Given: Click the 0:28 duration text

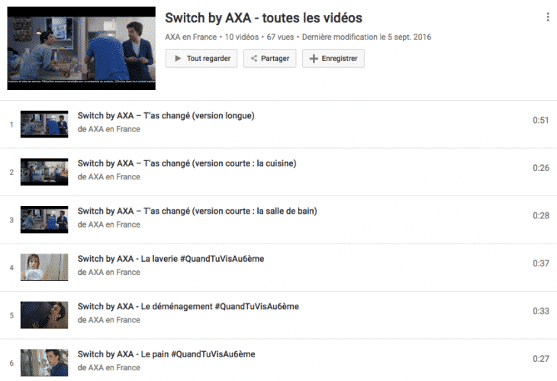Looking at the screenshot, I should tap(541, 216).
